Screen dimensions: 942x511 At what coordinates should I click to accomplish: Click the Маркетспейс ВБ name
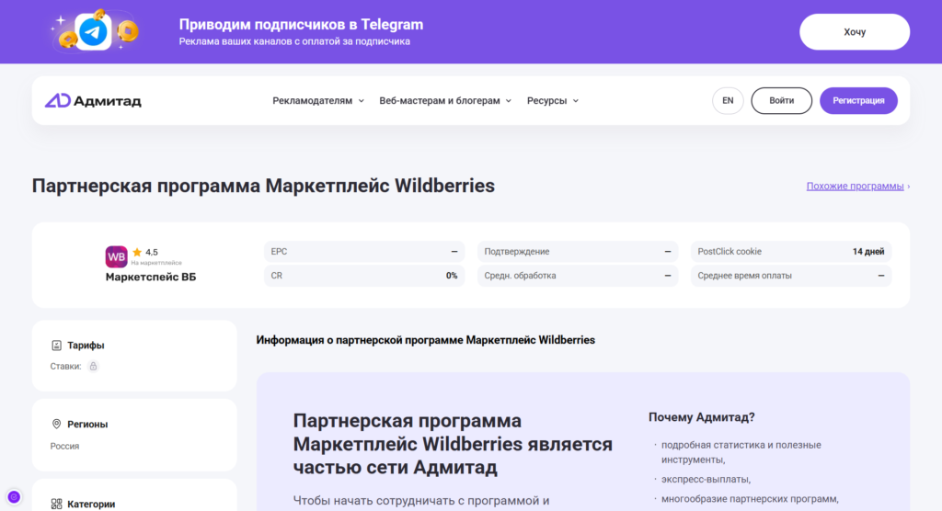[151, 277]
